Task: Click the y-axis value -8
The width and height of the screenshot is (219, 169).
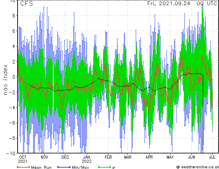Action: (12, 138)
